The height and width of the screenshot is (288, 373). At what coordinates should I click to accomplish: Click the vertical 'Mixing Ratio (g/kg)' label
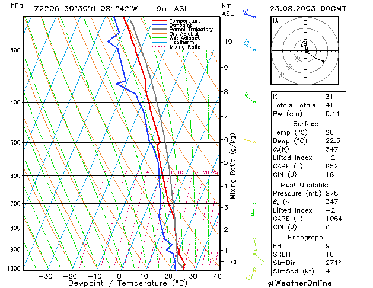[x=232, y=166]
